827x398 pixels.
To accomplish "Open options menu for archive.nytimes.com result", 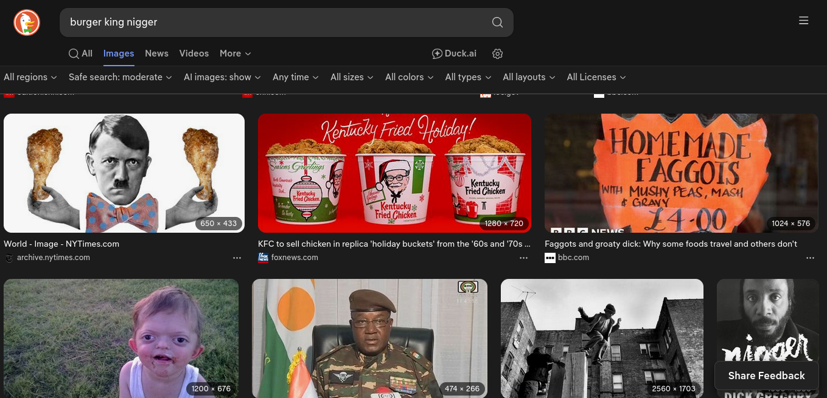I will [237, 258].
